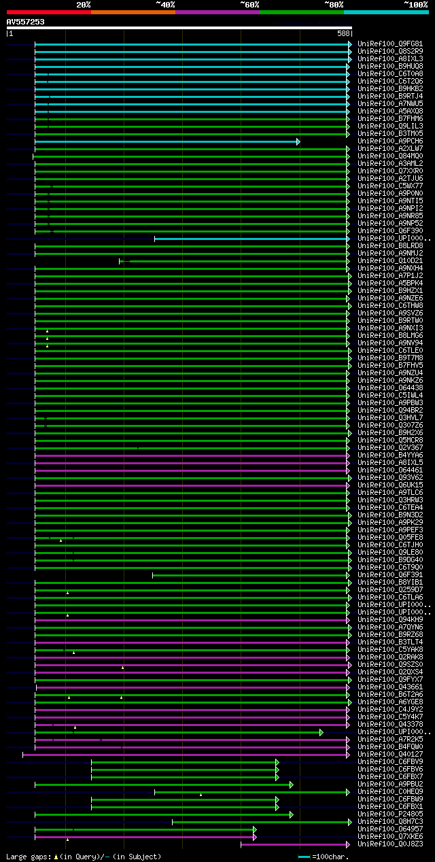This screenshot has height=862, width=435.
Task: Select the UniRef100_P24805 label
Action: [390, 814]
